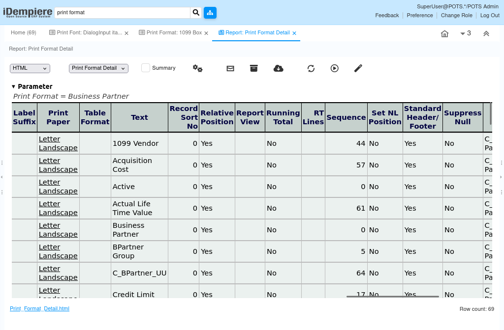Click the table's vertical scrollbar thumb
The width and height of the screenshot is (504, 330).
point(491,114)
